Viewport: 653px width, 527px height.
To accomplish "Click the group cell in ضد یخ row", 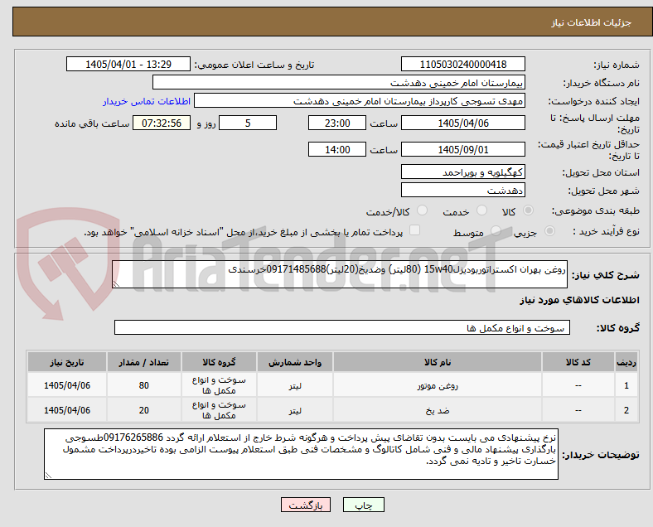I will pyautogui.click(x=219, y=410).
